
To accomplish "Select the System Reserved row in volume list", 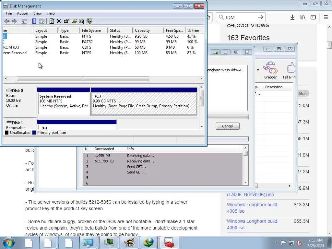I will tap(103, 53).
